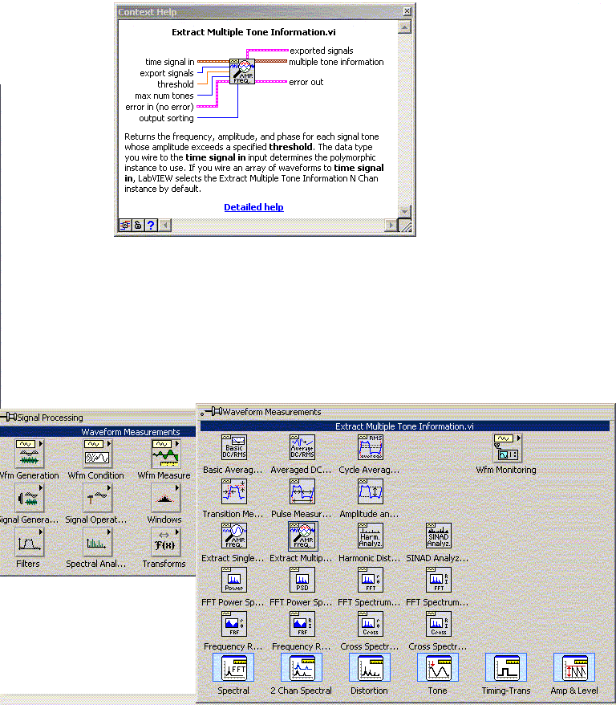
Task: Select the Timing-Trans Express VI
Action: (x=506, y=667)
